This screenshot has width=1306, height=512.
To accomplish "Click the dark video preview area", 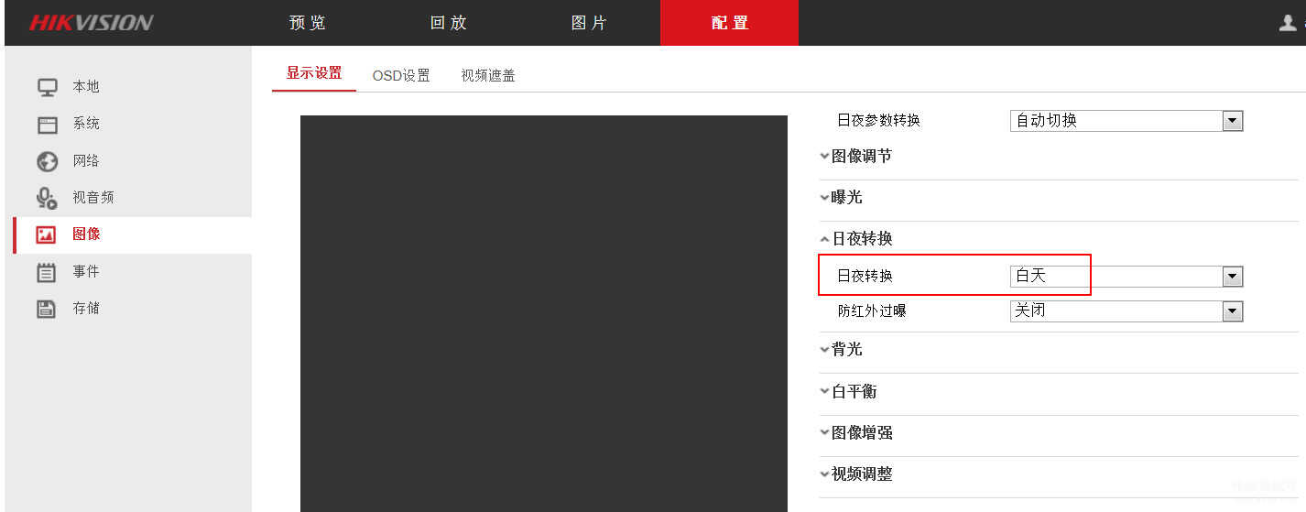I will tap(544, 313).
